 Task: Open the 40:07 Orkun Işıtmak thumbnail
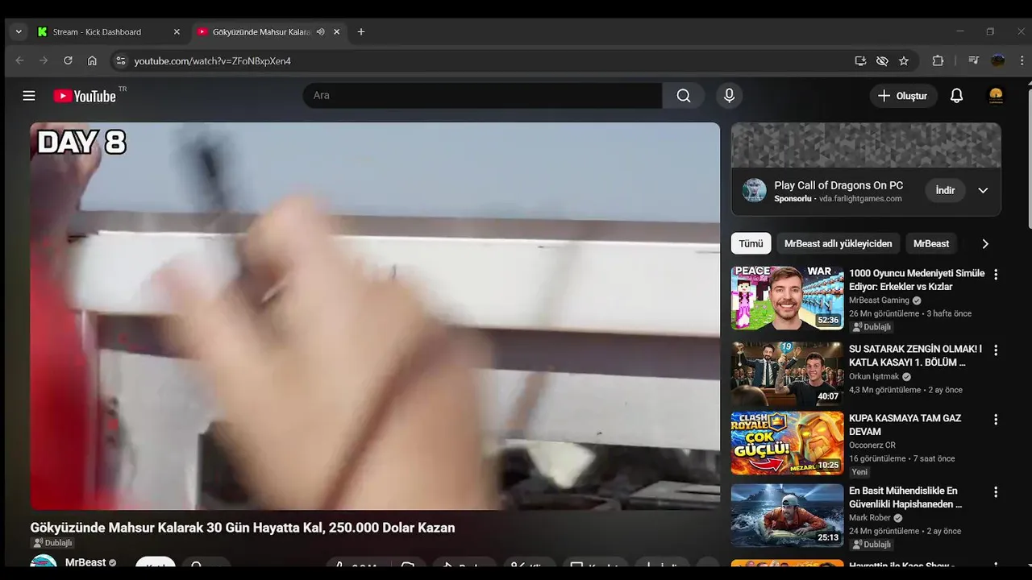pos(788,375)
